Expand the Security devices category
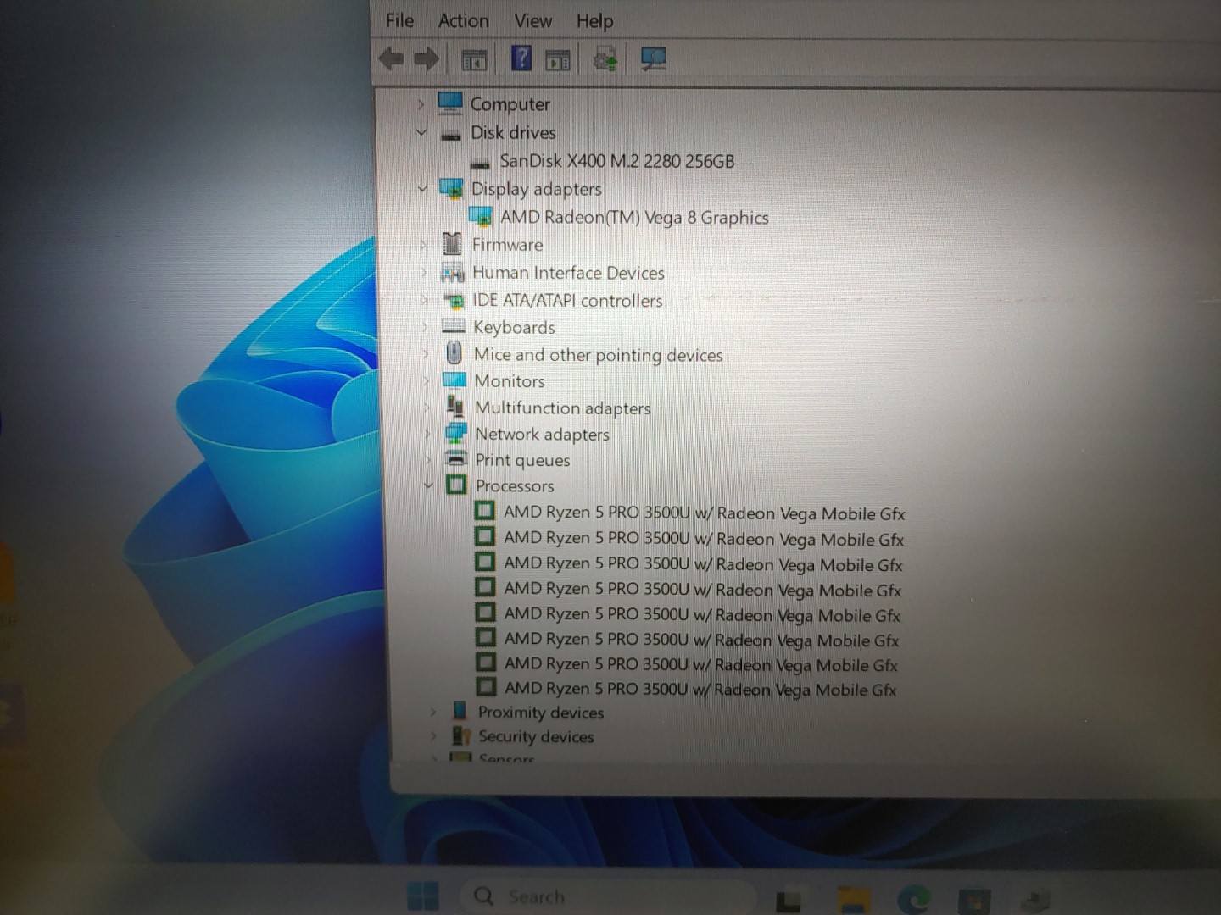 click(432, 735)
